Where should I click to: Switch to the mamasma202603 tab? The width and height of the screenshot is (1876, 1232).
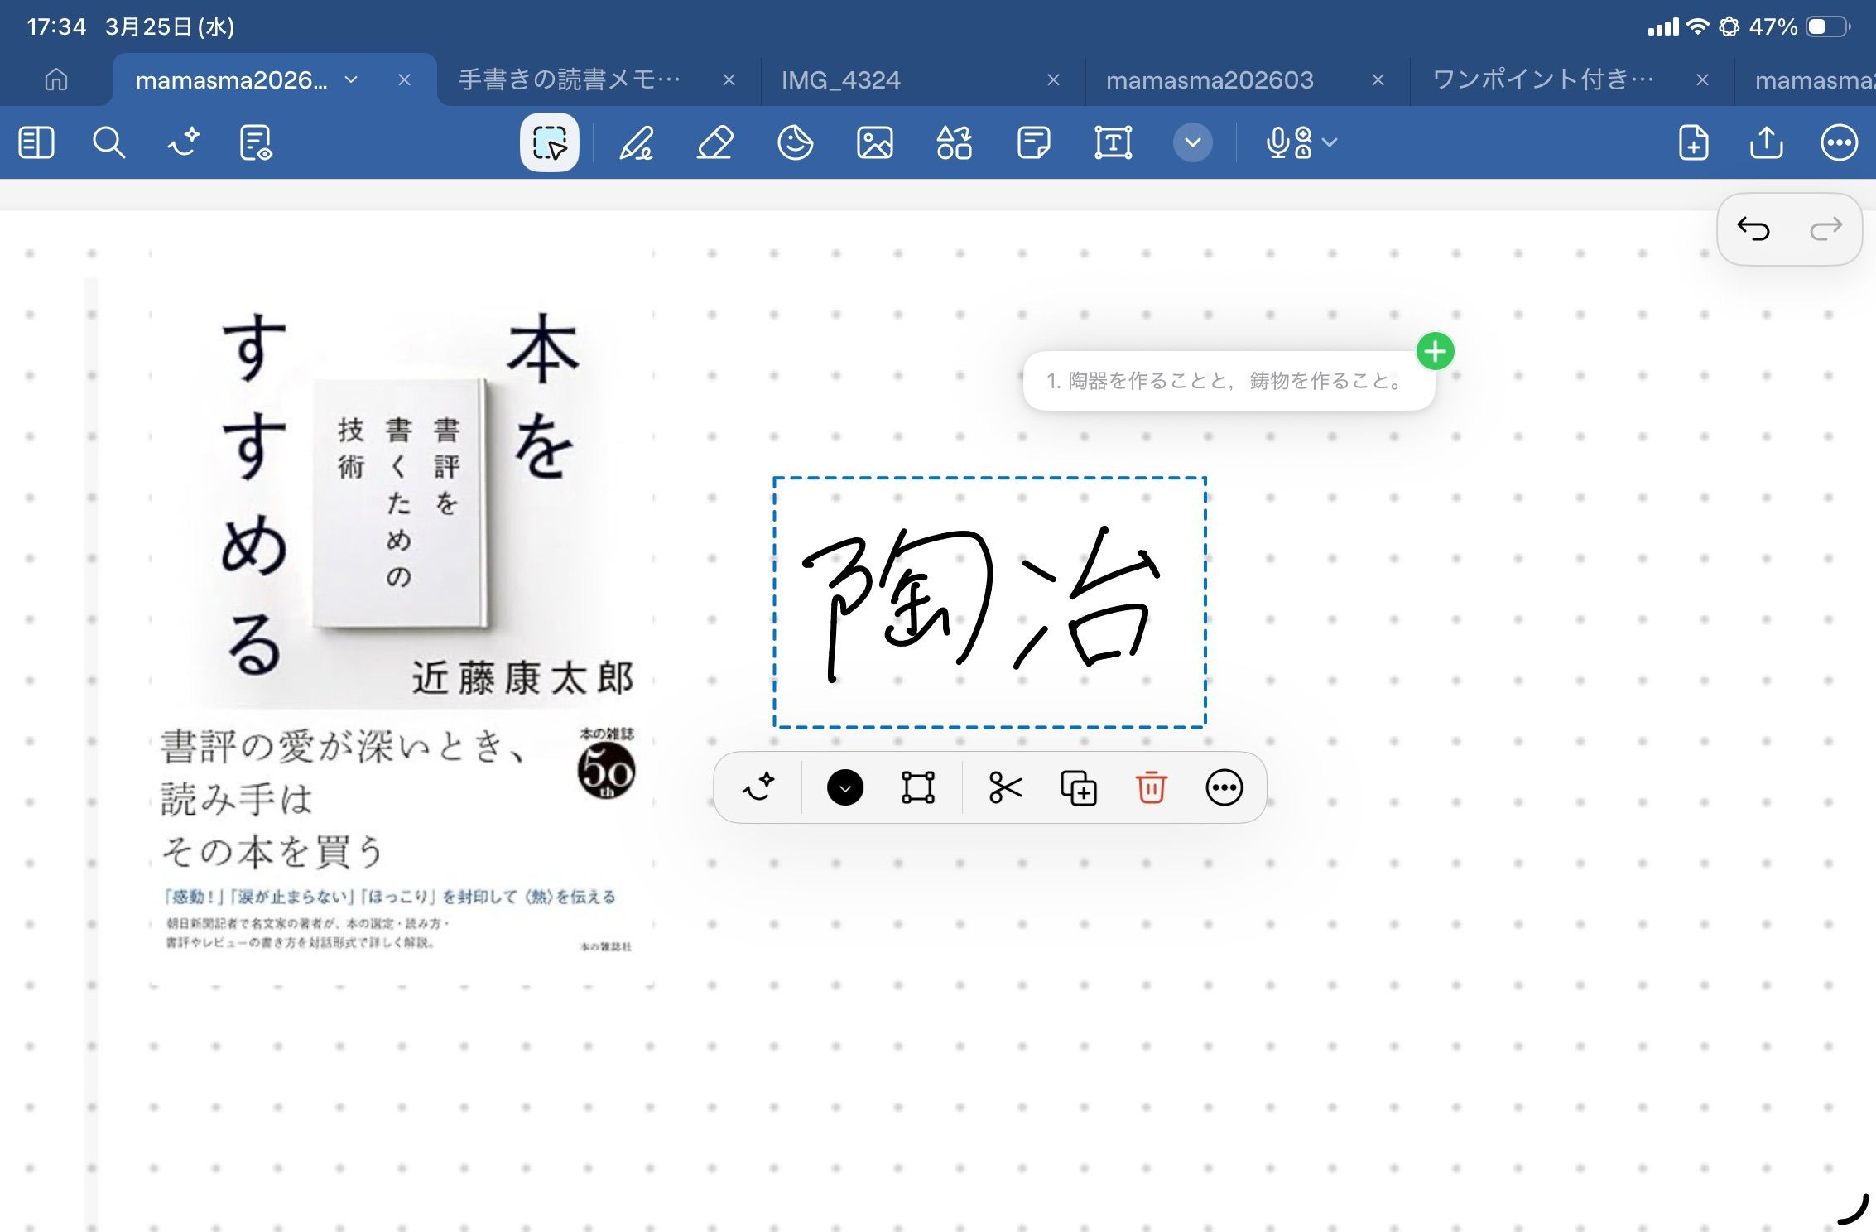(1209, 79)
